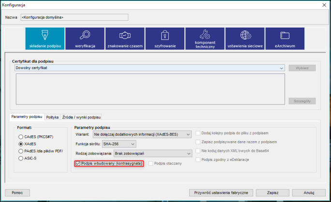331x202 pixels.
Task: Click Przywróć ustawienia fabryczne button
Action: click(221, 193)
